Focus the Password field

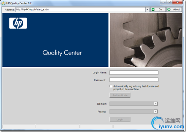[x=134, y=79]
